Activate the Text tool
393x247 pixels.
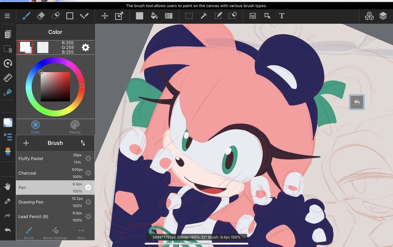point(282,16)
